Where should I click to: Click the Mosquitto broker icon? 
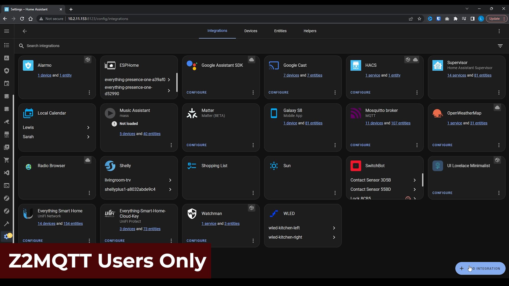pos(356,113)
